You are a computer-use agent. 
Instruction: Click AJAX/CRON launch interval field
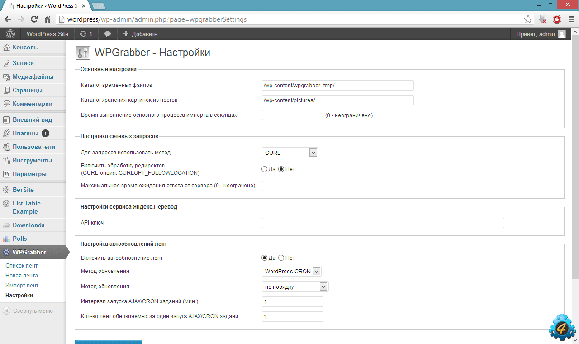tap(293, 302)
